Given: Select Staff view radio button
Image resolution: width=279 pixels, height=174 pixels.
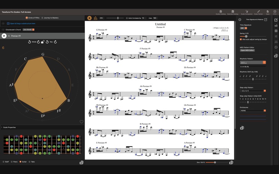Looking at the screenshot, I should pos(3,162).
